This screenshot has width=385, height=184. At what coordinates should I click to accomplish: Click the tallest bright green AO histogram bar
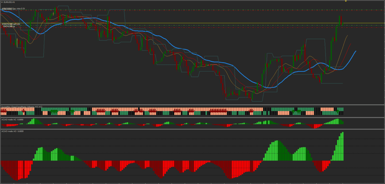(343, 146)
